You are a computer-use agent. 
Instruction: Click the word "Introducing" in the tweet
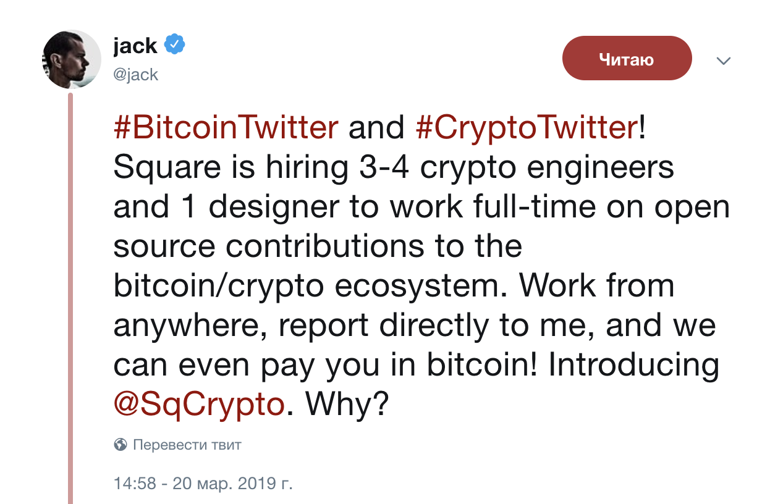[633, 365]
